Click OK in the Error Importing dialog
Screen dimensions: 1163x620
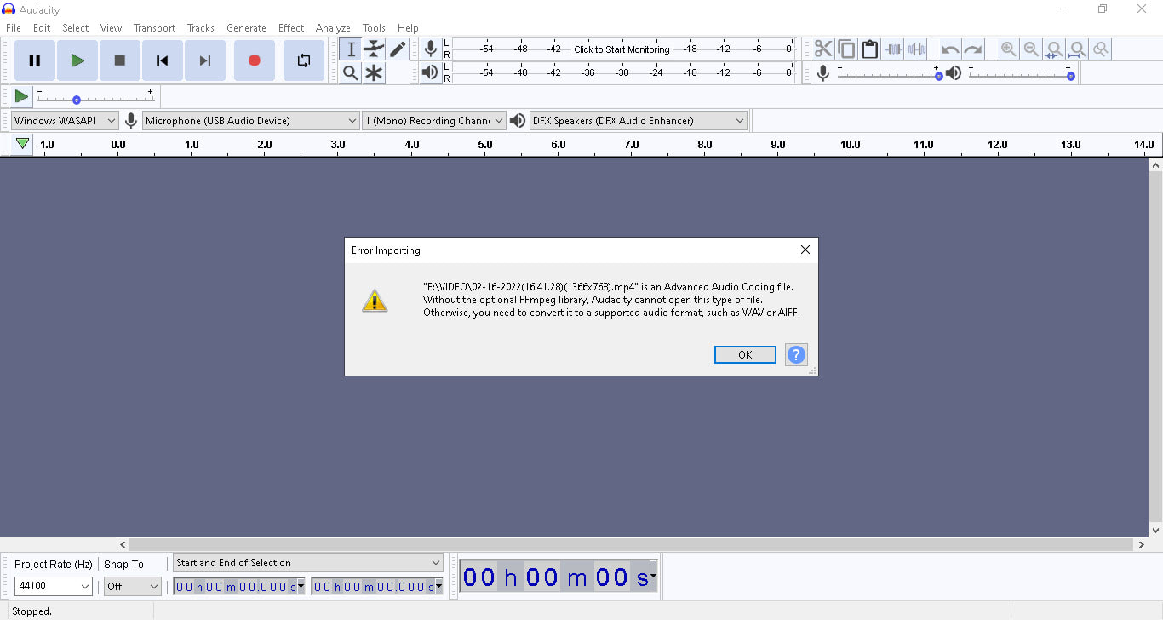(x=745, y=355)
